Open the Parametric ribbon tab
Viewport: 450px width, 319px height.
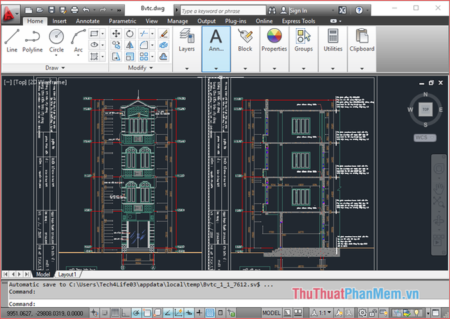(123, 21)
